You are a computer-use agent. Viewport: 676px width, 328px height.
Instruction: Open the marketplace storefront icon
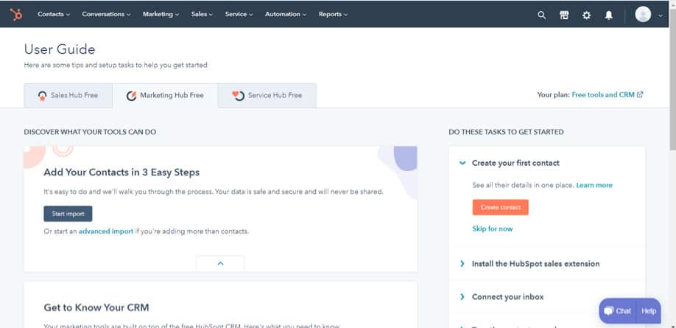point(564,15)
